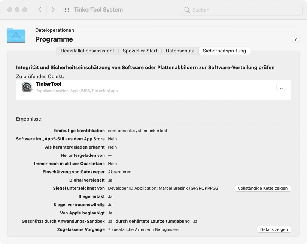Click 7 zusätzliche Arten von Befugnissen
The image size is (307, 244).
tap(143, 229)
